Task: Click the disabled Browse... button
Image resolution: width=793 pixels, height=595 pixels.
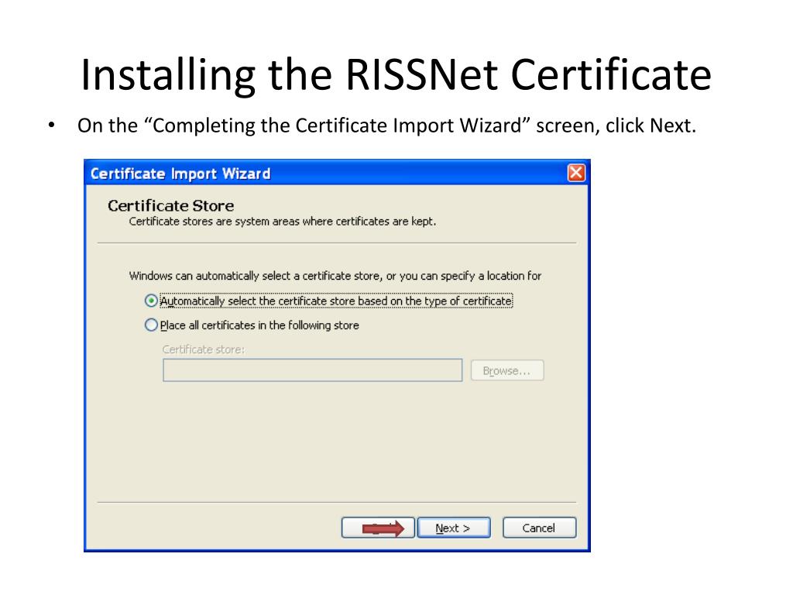Action: tap(507, 370)
